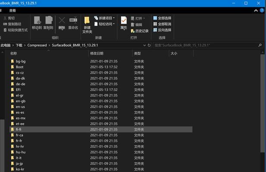Click the folder icon beside hu-hu
The height and width of the screenshot is (172, 266).
click(13, 152)
